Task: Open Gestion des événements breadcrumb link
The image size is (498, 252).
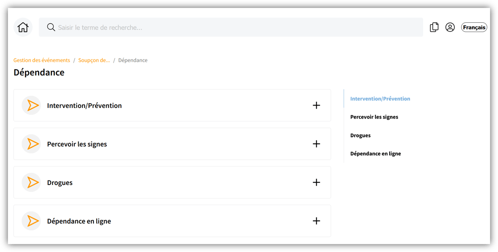Action: point(42,60)
